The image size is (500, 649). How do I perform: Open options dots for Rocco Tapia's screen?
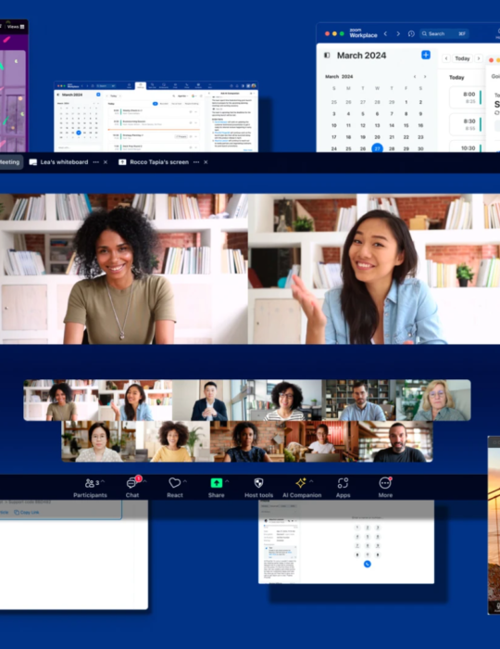point(196,162)
